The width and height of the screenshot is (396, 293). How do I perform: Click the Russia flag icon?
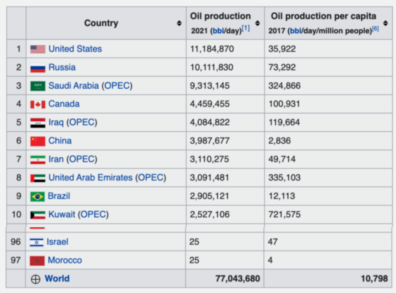pos(38,67)
